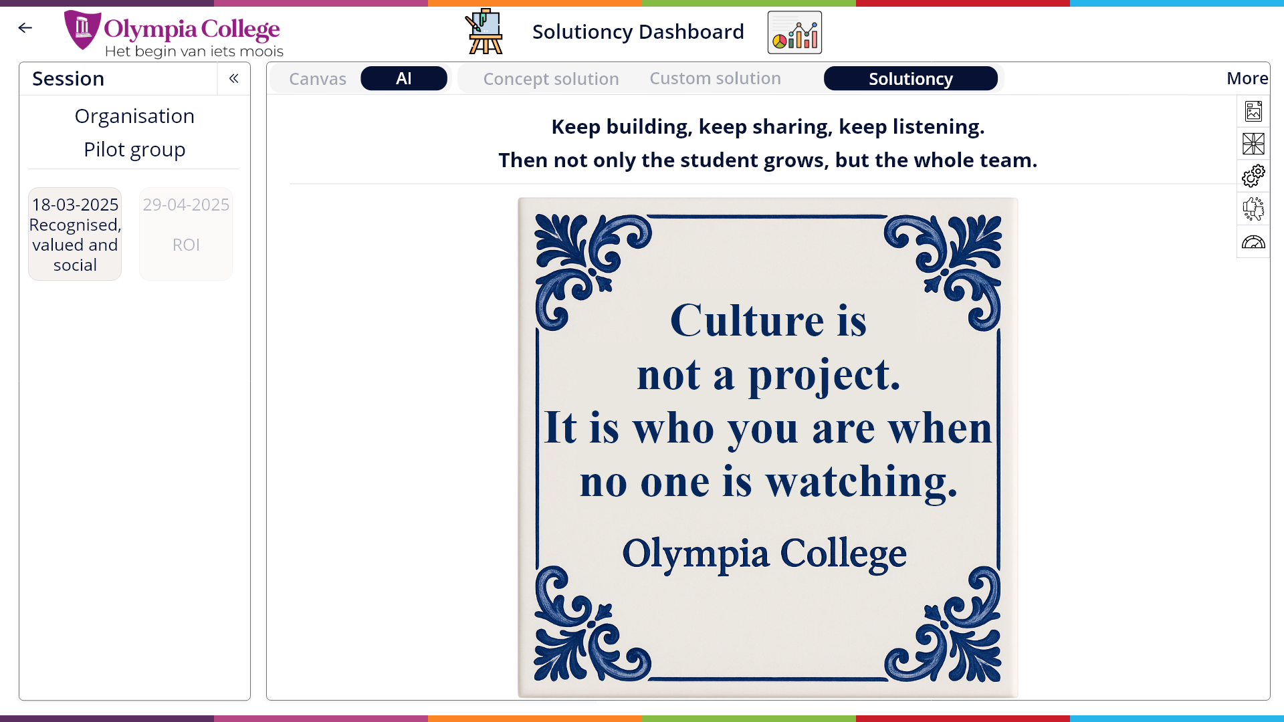Select the radial grid pattern icon
Viewport: 1284px width, 722px height.
pos(1253,144)
